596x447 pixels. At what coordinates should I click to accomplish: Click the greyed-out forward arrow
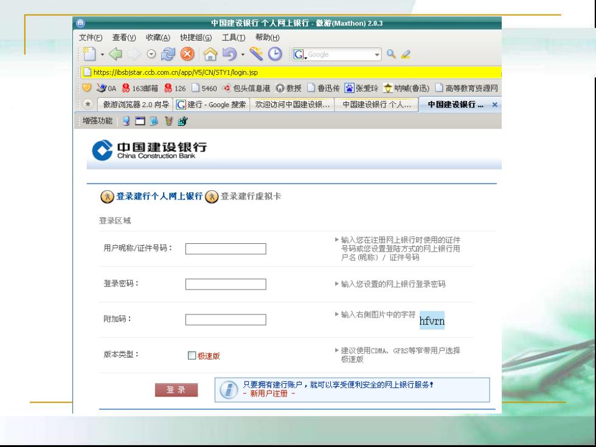(134, 54)
